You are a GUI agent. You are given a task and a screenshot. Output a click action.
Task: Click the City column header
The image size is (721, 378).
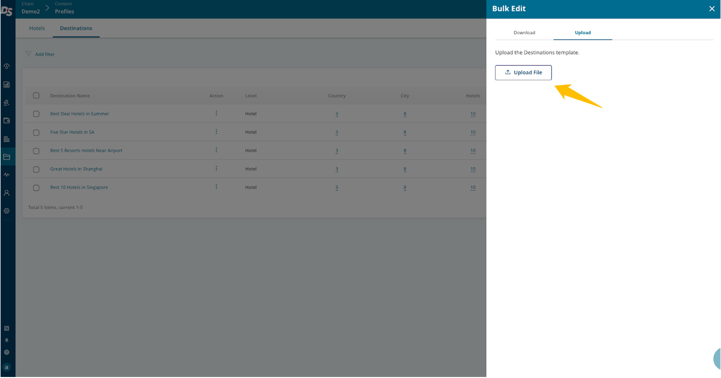(x=405, y=96)
